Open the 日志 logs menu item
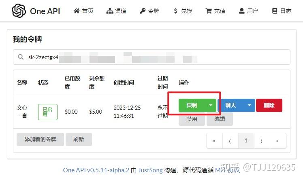Image resolution: width=303 pixels, height=180 pixels. 282,11
